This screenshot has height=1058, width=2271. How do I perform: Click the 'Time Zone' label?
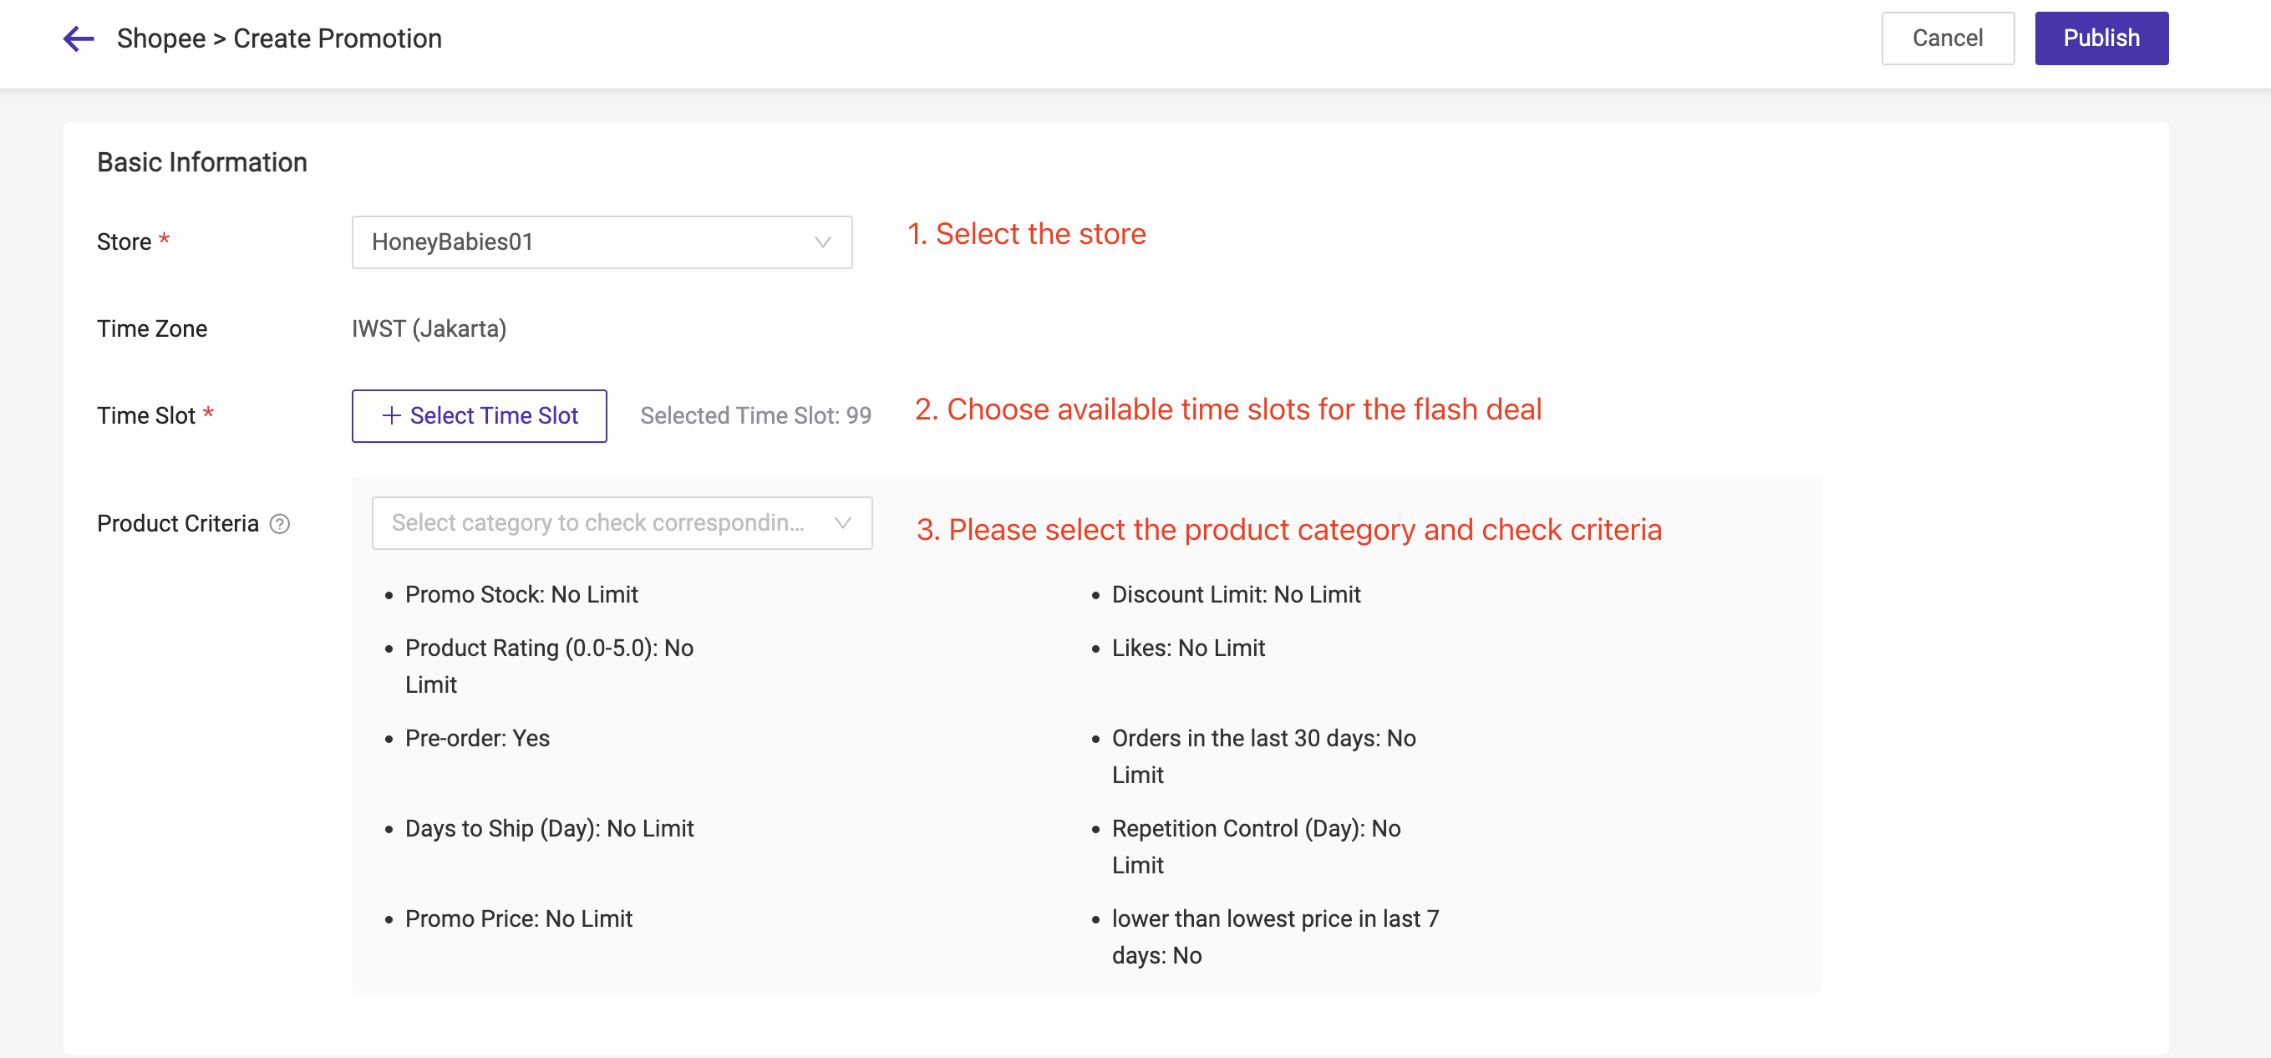[151, 329]
